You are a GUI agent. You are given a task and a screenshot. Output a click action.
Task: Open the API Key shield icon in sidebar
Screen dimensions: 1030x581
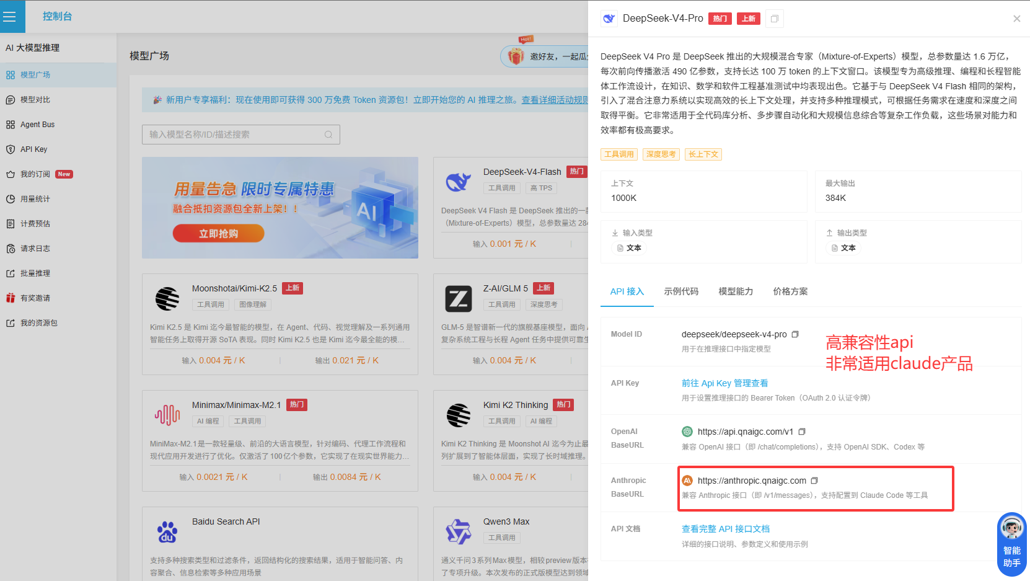[11, 149]
